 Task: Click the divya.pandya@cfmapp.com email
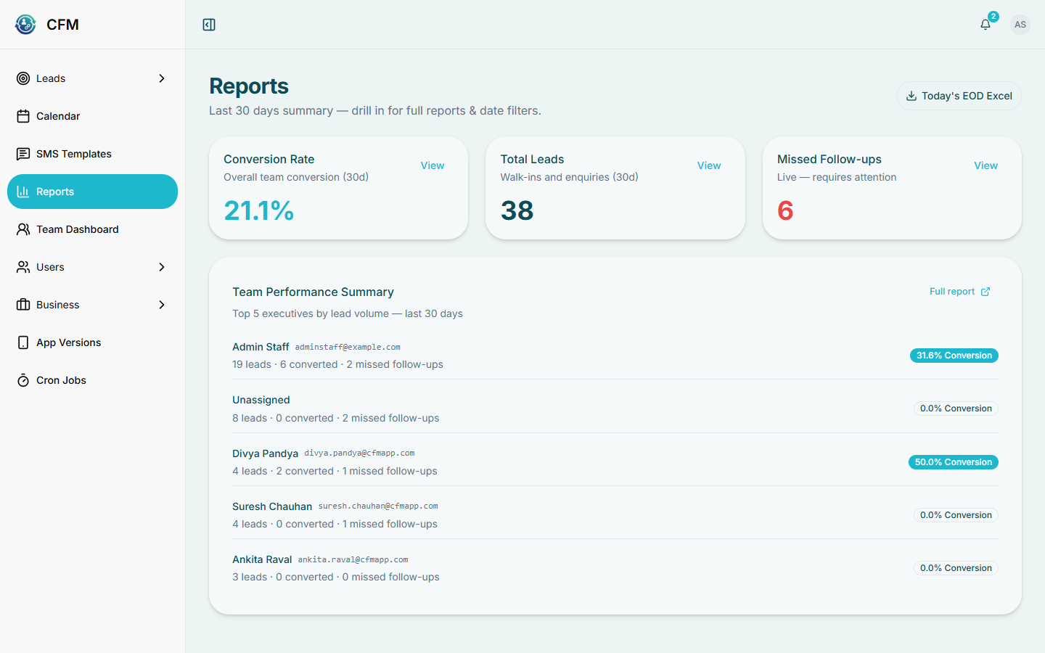point(359,453)
